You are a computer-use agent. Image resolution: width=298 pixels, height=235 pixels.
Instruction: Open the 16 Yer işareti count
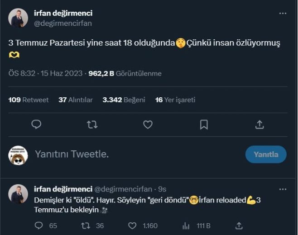tap(175, 100)
